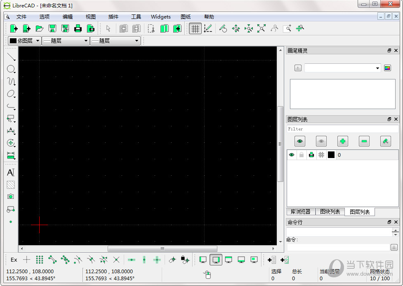Select the pointer arrow tool
403x286 pixels.
tap(108, 28)
